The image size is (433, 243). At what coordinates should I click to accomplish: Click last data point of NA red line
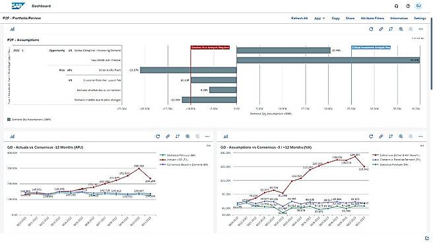click(364, 167)
